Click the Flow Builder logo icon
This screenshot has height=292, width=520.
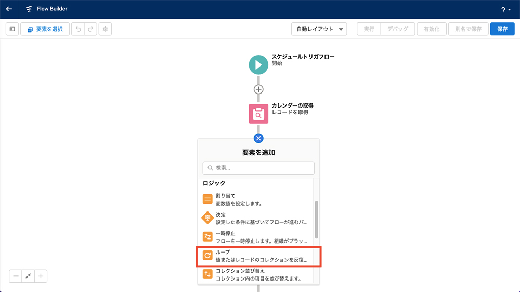coord(29,9)
